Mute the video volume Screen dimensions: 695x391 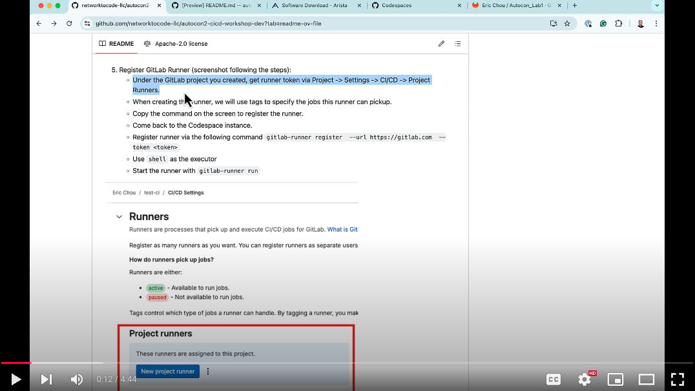pyautogui.click(x=77, y=379)
